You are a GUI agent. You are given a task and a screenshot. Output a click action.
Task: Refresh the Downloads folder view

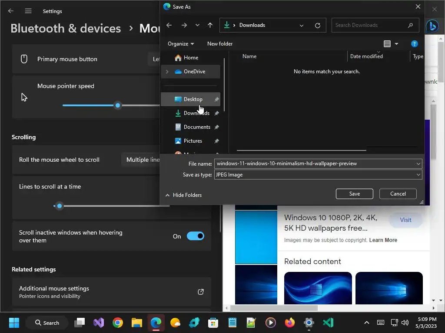tap(318, 26)
